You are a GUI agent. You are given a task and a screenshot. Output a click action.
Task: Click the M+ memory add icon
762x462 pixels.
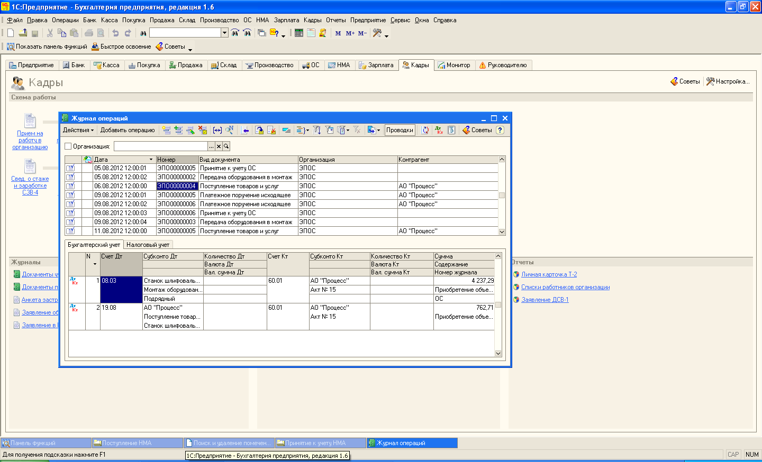350,33
